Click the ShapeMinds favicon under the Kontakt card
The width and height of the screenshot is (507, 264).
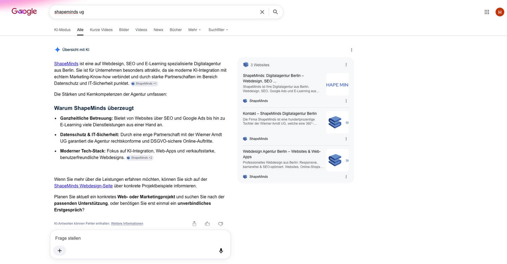pos(245,139)
